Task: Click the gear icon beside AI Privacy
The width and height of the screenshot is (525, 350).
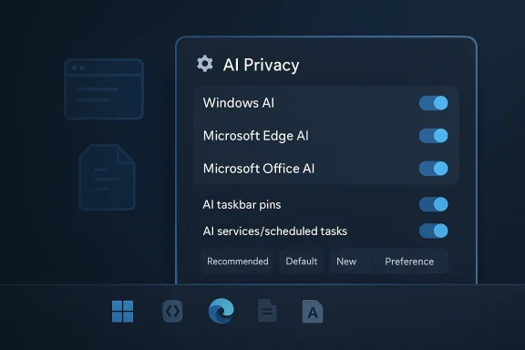Action: 204,64
